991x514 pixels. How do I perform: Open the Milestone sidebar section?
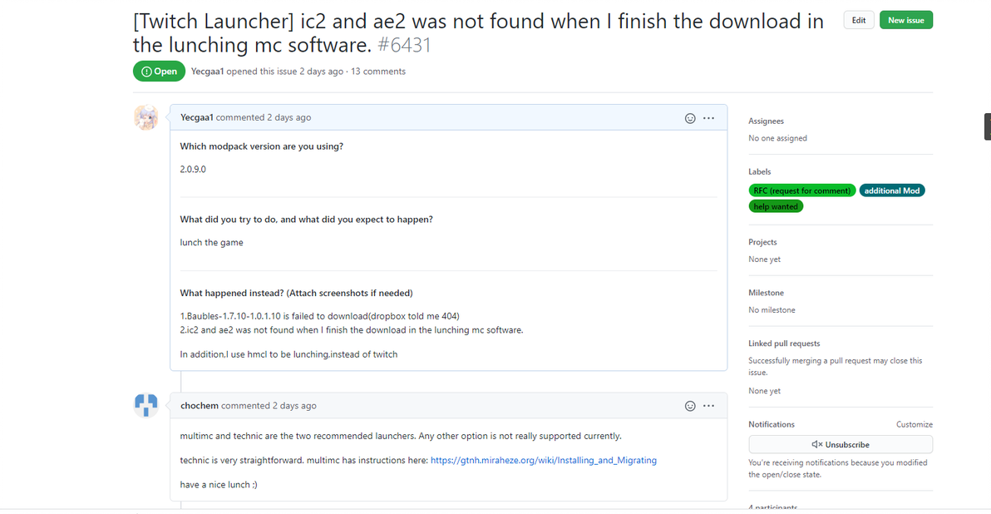[x=766, y=293]
